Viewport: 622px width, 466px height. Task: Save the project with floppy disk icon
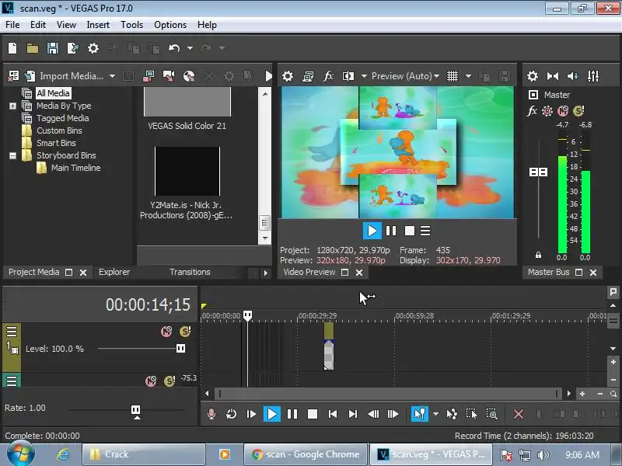click(53, 48)
